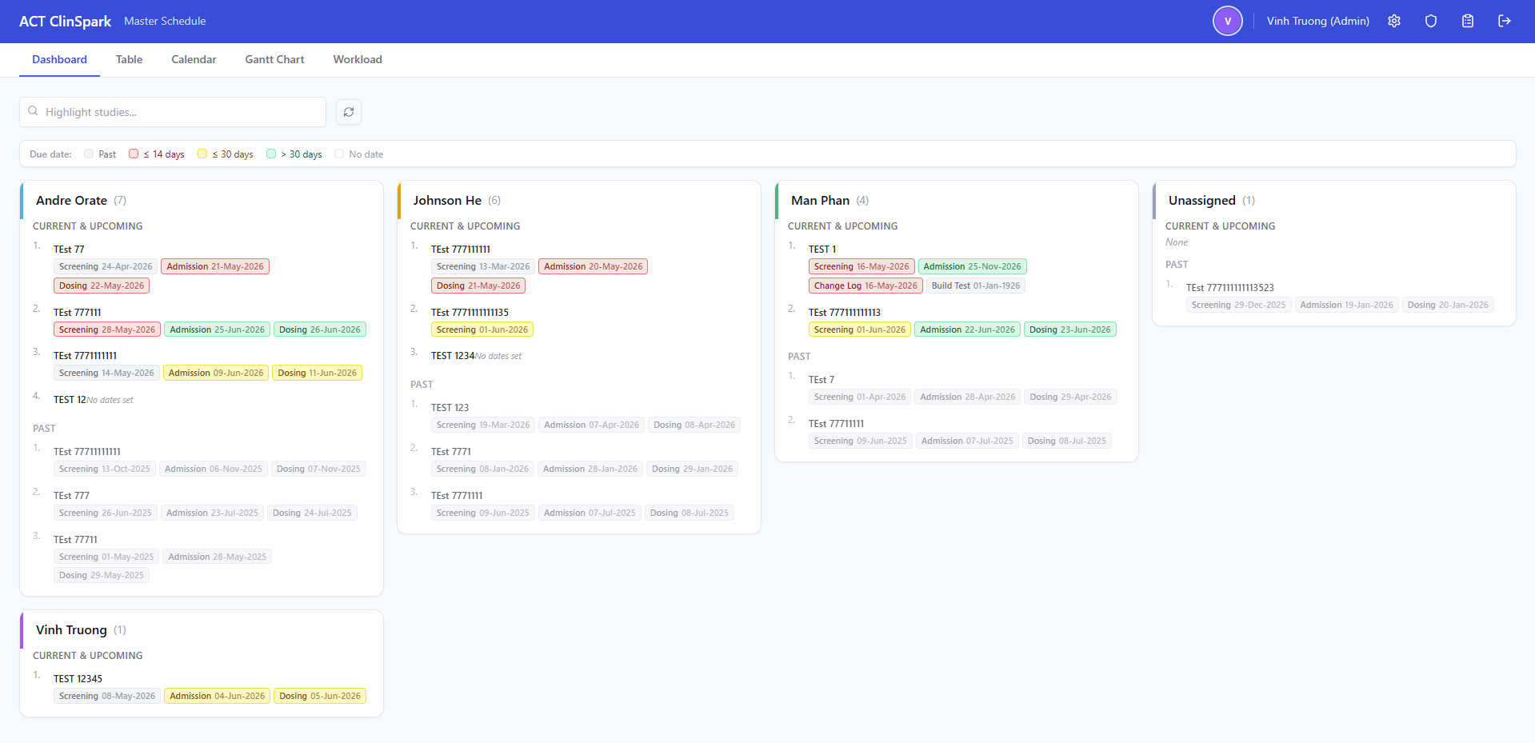
Task: Open study TEST 12345 under Vinh Truong
Action: (x=78, y=679)
